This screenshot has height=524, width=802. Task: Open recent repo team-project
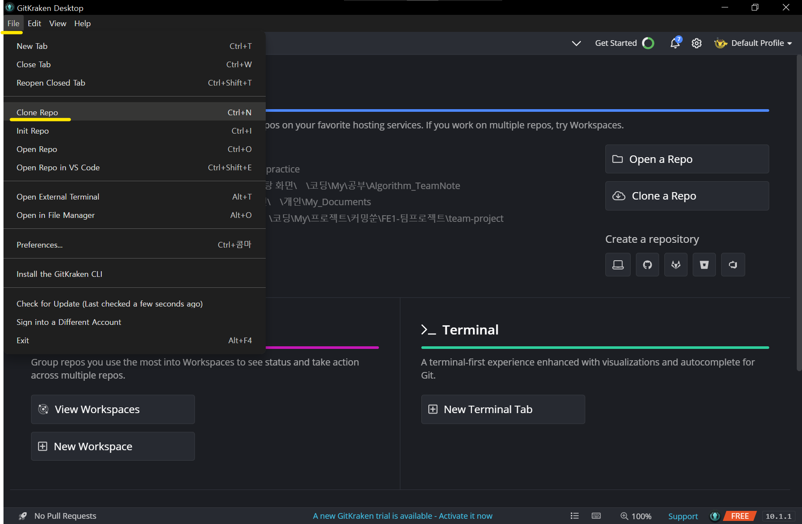coord(386,218)
